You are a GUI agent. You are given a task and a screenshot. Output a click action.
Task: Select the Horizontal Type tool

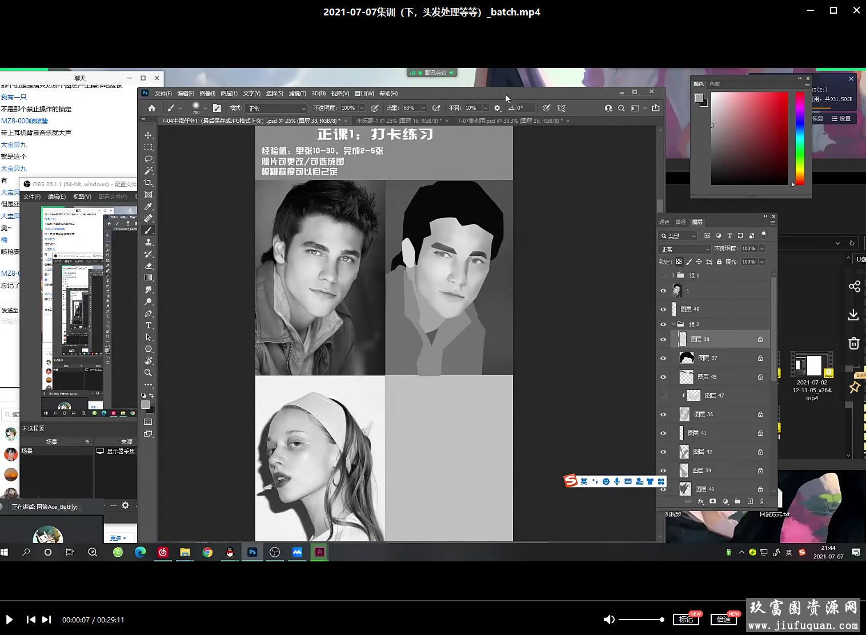click(149, 325)
